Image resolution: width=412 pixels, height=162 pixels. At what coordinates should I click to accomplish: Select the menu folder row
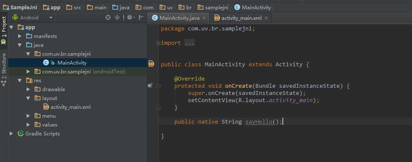(x=77, y=116)
